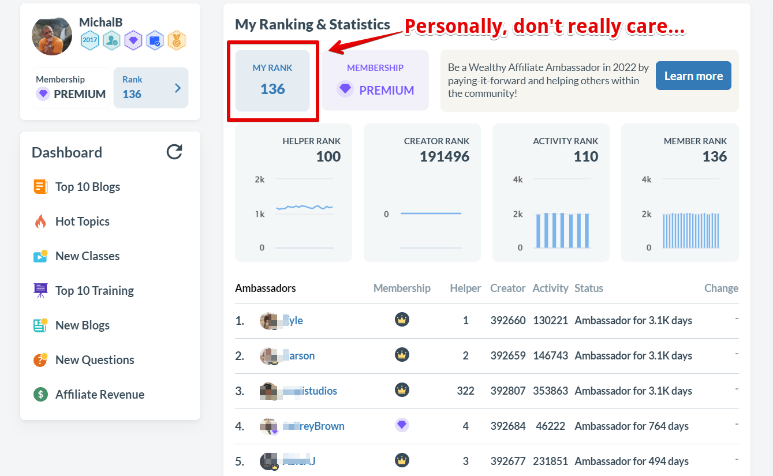Open New Classes
Viewport: 773px width, 476px height.
coord(88,256)
